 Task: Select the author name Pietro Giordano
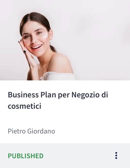31,131
